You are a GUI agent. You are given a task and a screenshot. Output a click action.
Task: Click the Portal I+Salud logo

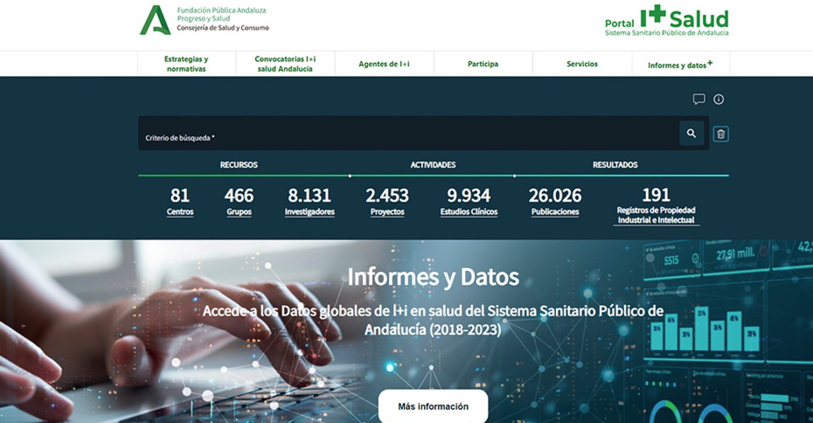tap(666, 21)
